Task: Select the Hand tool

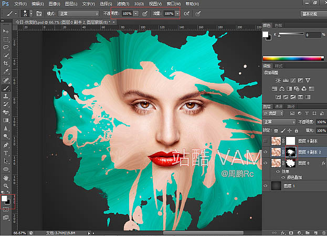Action: 6,177
